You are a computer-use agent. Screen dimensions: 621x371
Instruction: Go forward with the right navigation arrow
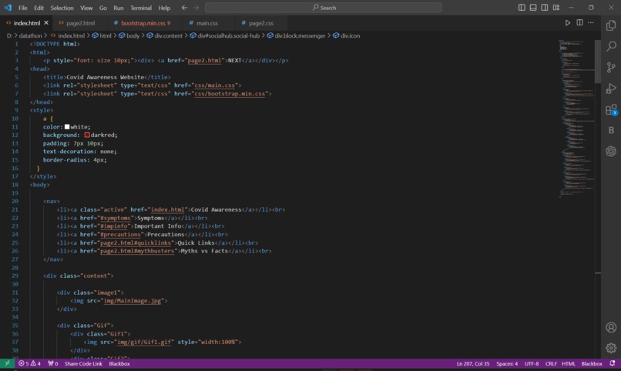point(196,8)
